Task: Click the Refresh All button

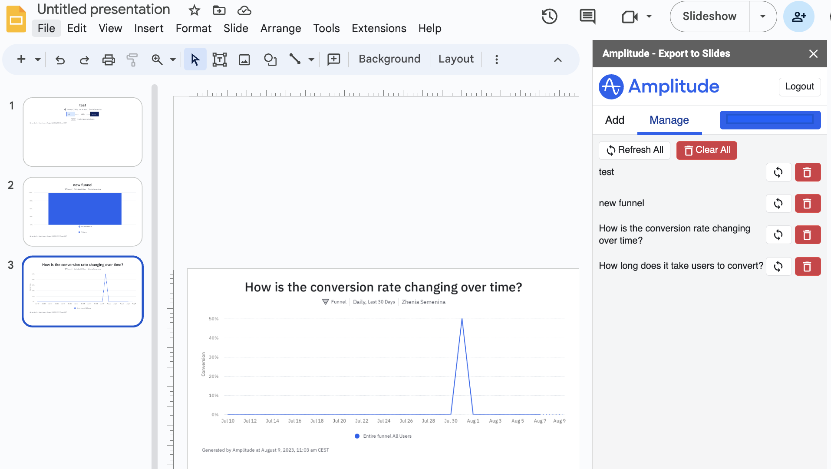Action: coord(634,150)
